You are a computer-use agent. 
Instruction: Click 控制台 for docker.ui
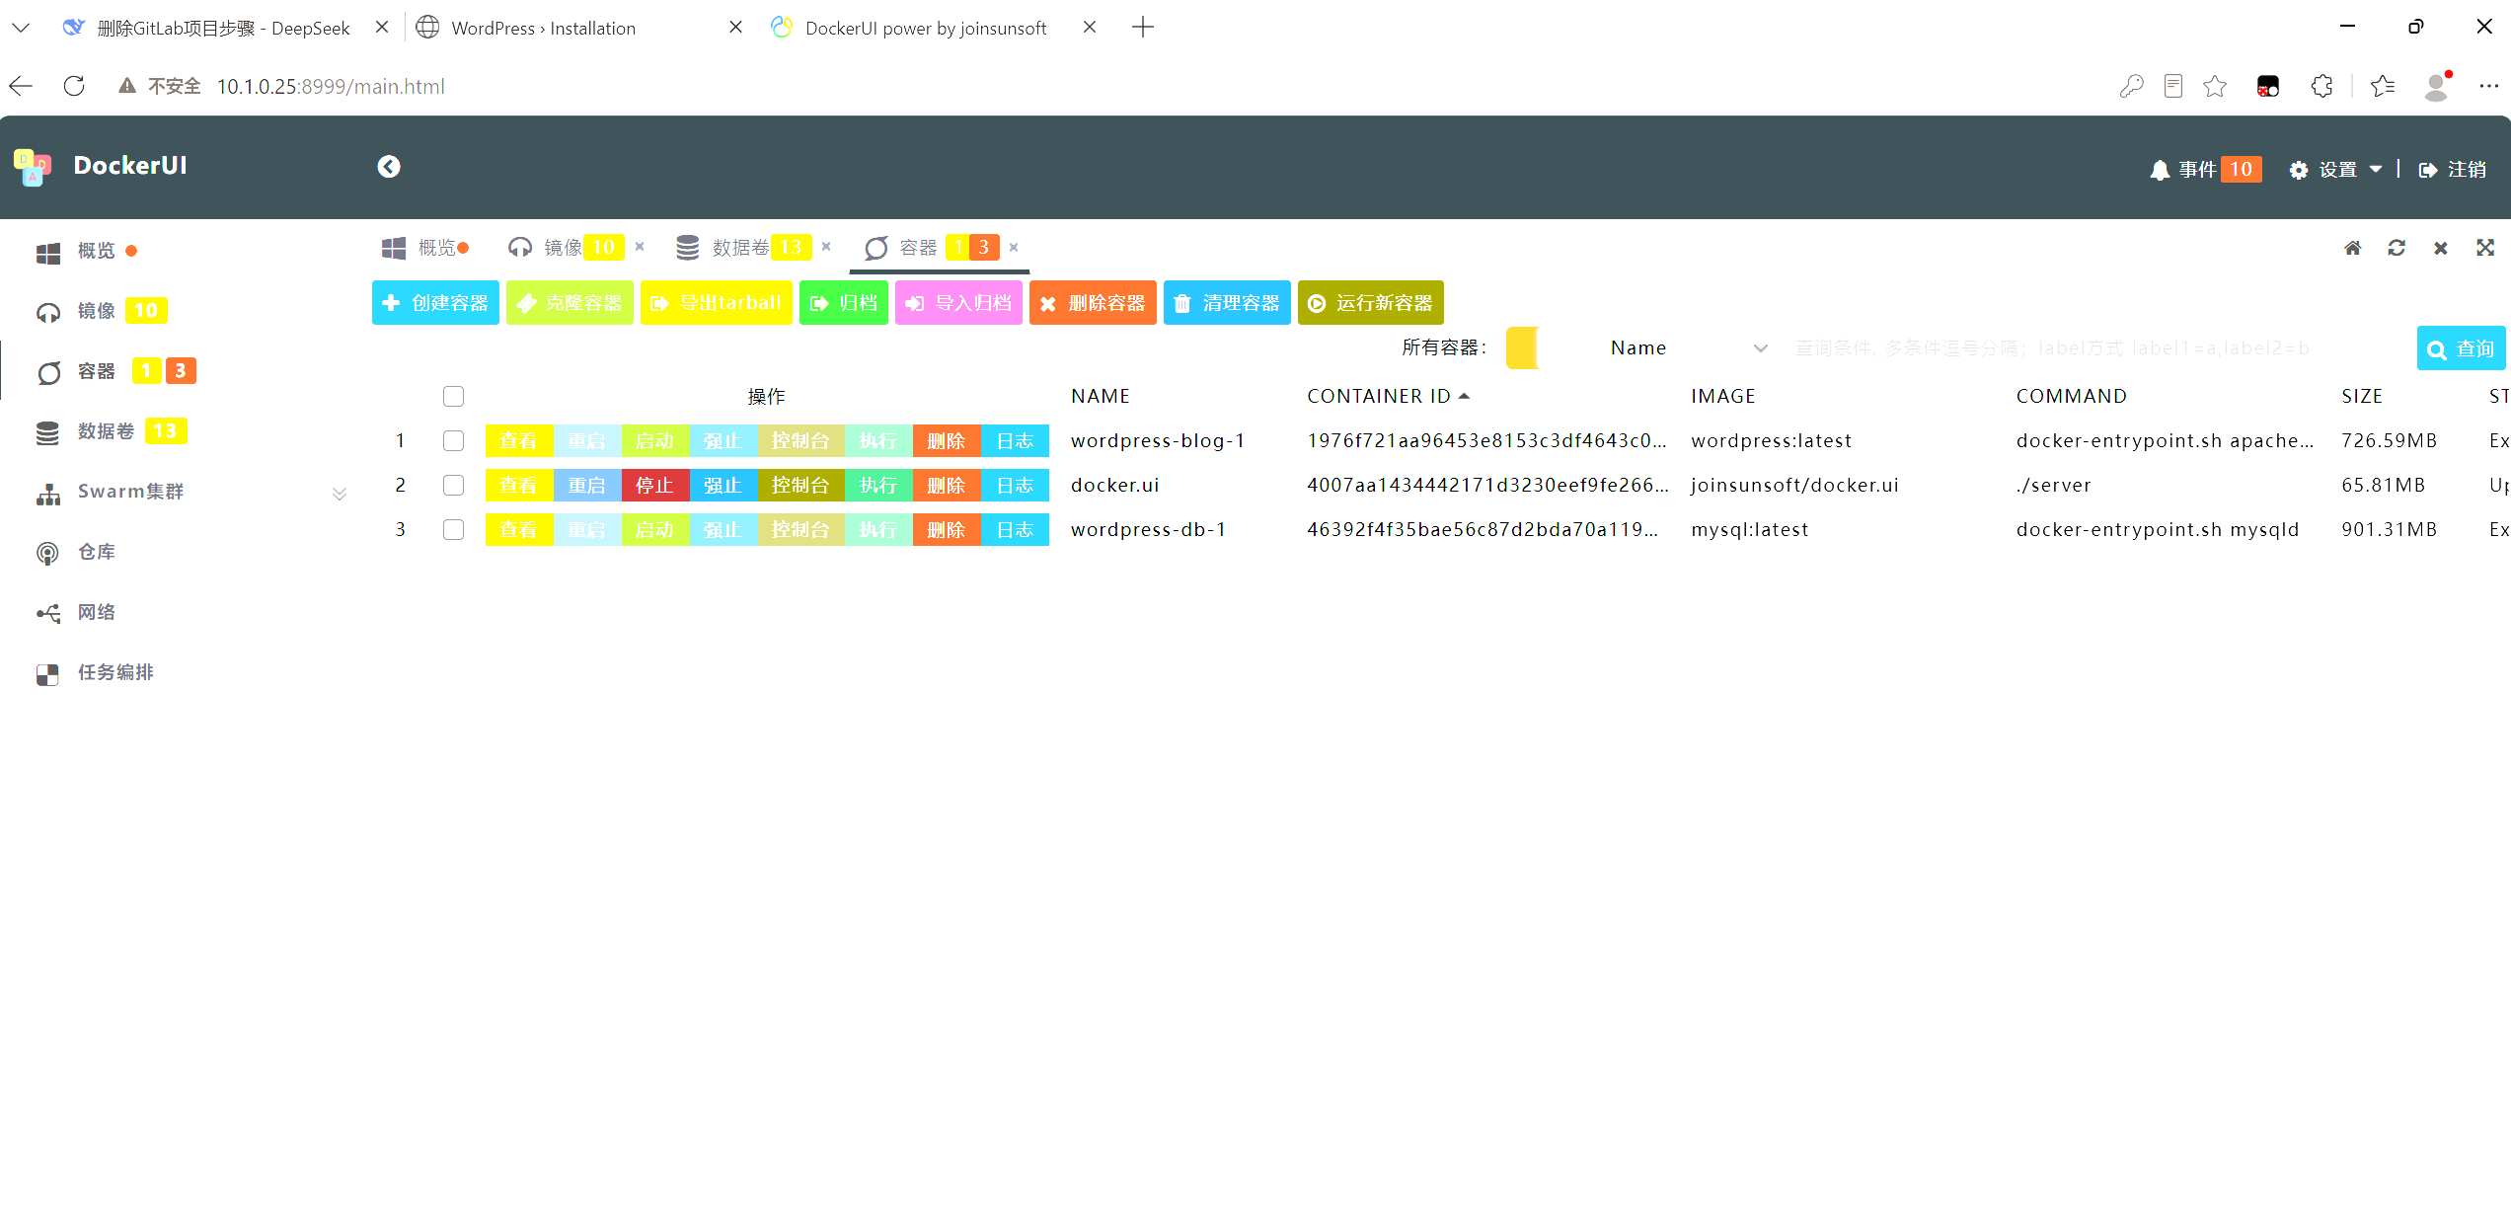800,486
